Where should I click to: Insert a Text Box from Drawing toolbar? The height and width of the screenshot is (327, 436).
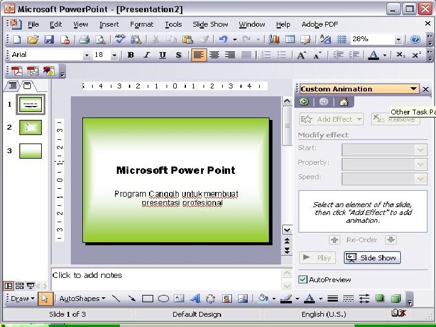179,299
